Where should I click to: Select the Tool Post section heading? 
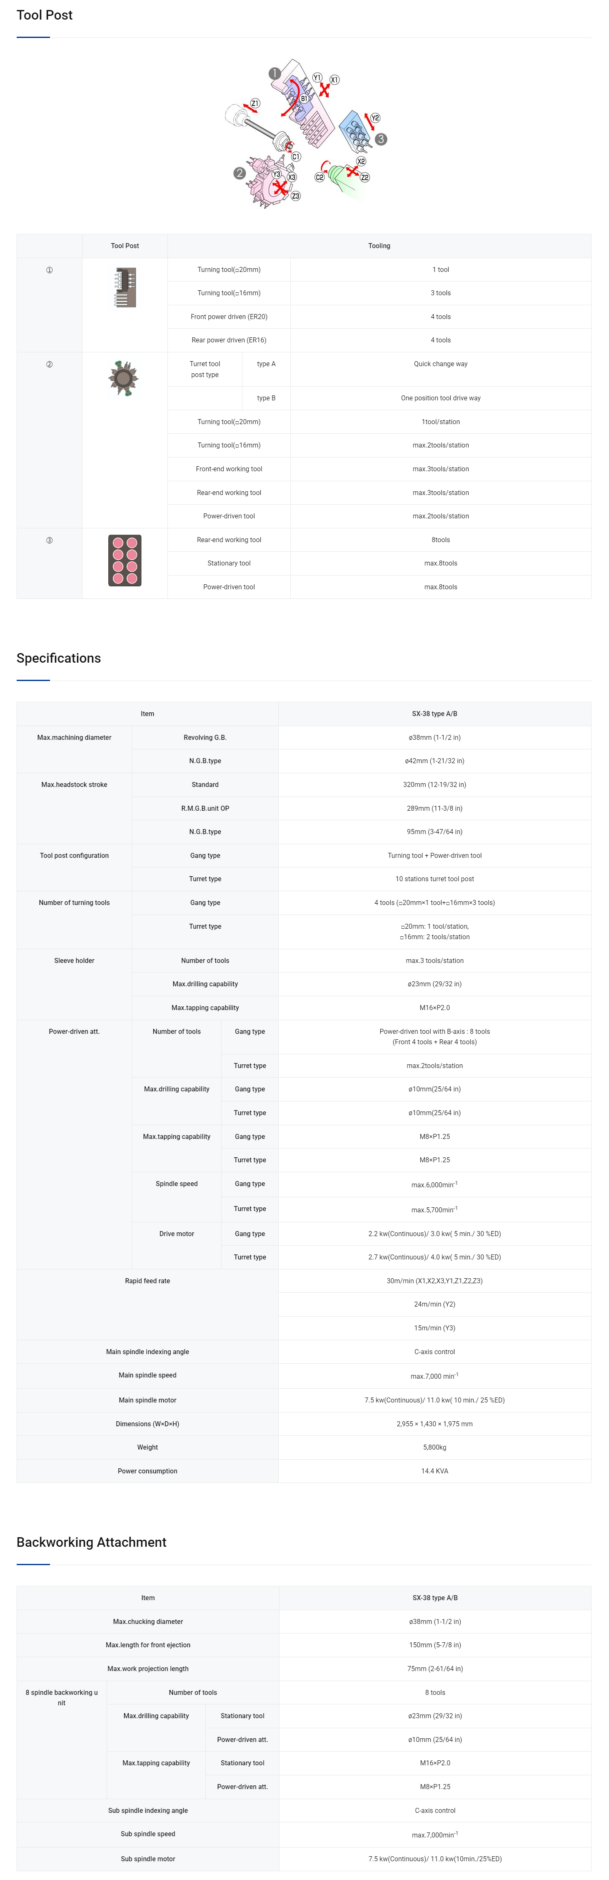45,15
